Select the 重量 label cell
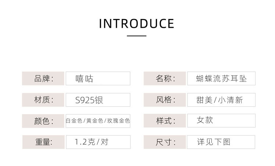 tap(44, 142)
